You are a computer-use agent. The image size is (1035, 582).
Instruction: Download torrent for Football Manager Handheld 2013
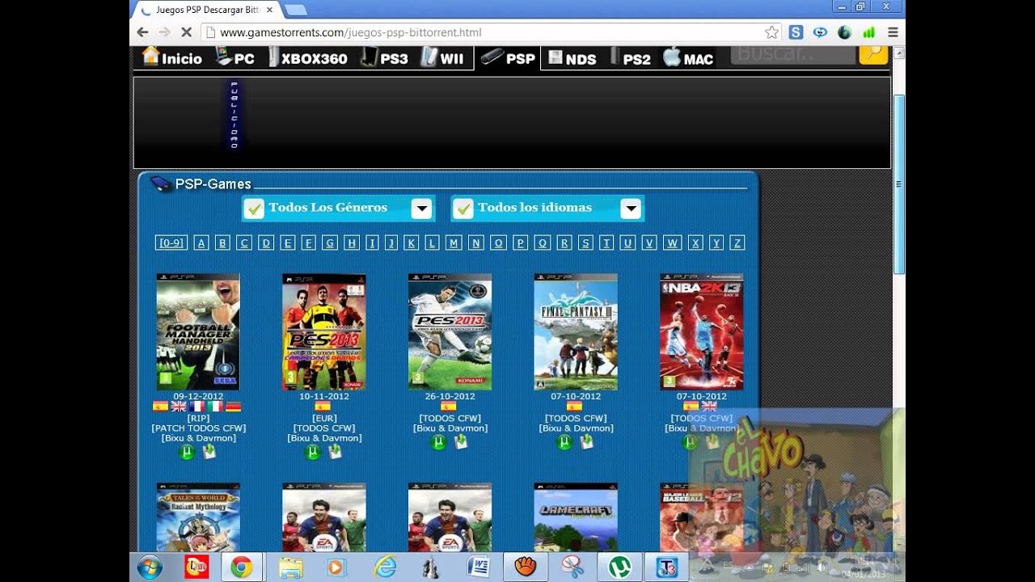point(187,452)
